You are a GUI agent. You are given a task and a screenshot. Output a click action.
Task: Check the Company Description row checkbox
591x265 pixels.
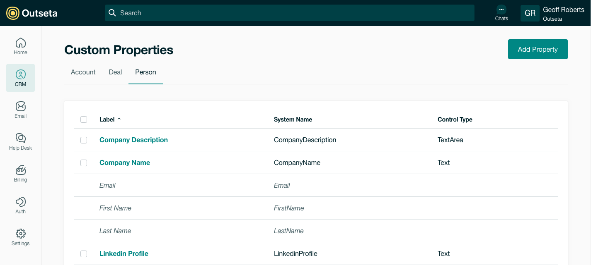click(84, 140)
